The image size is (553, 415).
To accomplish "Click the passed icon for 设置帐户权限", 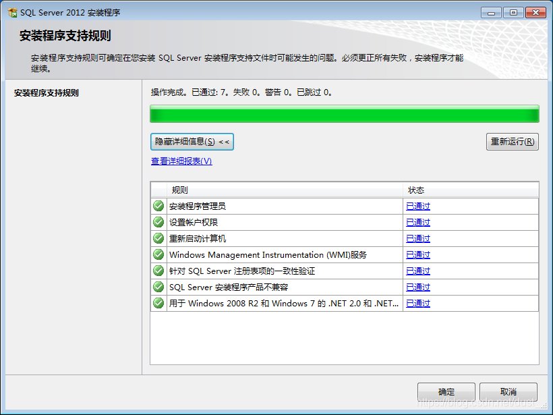I will [x=158, y=222].
